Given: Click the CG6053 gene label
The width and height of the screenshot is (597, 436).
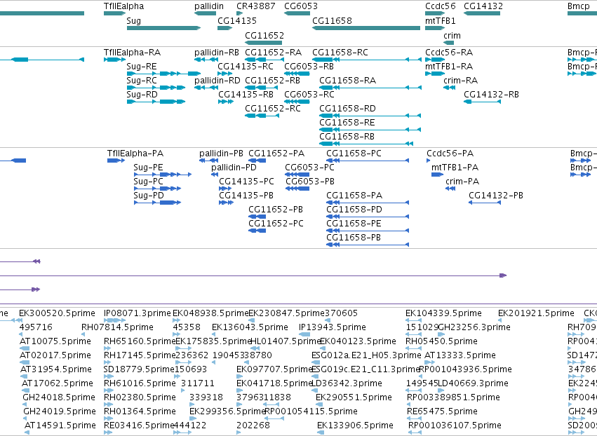Looking at the screenshot, I should [x=301, y=6].
